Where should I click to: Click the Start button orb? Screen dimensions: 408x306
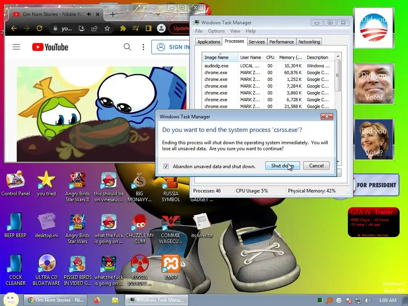pyautogui.click(x=11, y=299)
